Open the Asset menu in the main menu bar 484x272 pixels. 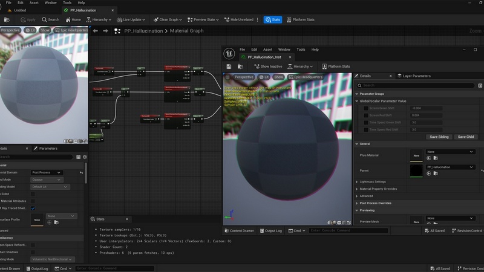34,3
